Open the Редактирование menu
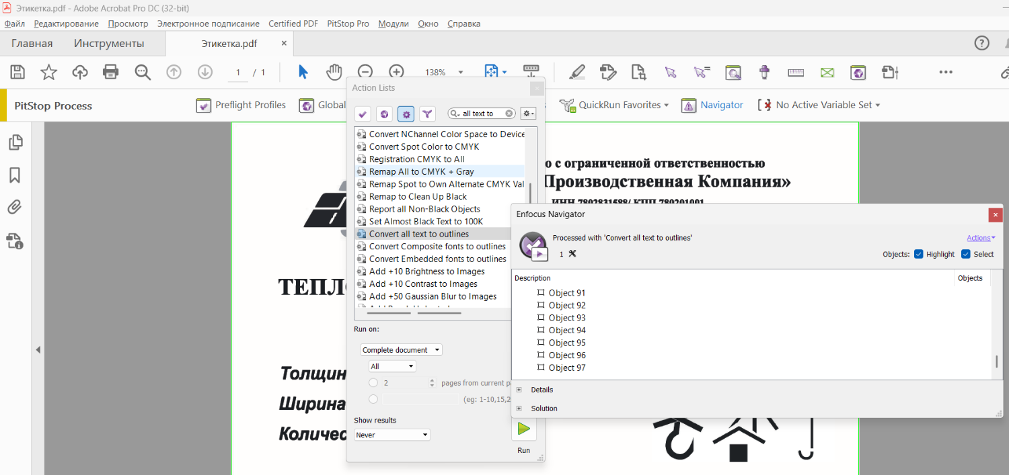The image size is (1009, 475). coord(67,24)
